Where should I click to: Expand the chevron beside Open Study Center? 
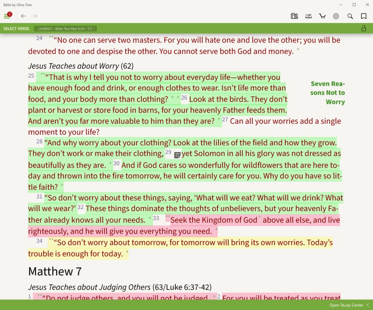367,305
